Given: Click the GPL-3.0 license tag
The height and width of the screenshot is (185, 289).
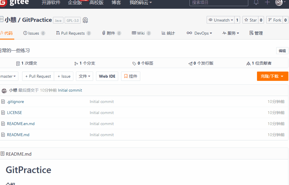Looking at the screenshot, I should 73,20.
